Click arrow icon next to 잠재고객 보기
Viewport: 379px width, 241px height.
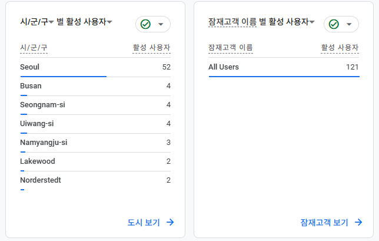pyautogui.click(x=358, y=222)
